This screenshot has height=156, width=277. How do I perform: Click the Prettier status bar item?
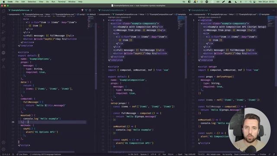[262, 154]
